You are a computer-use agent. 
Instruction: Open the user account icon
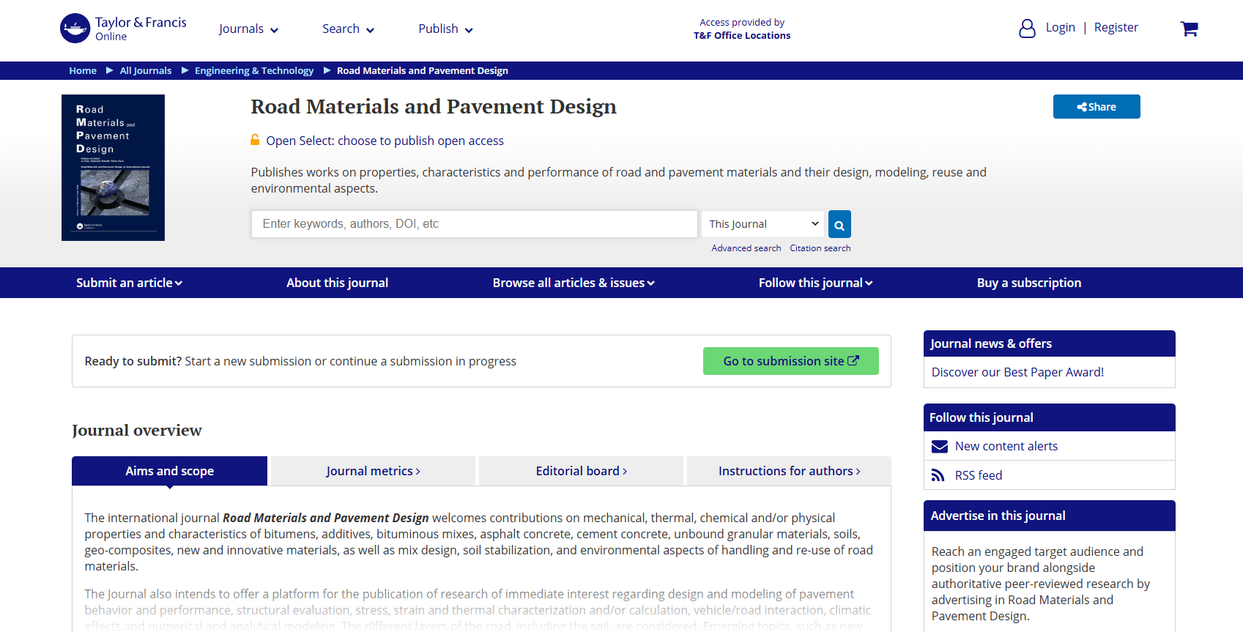click(1027, 28)
